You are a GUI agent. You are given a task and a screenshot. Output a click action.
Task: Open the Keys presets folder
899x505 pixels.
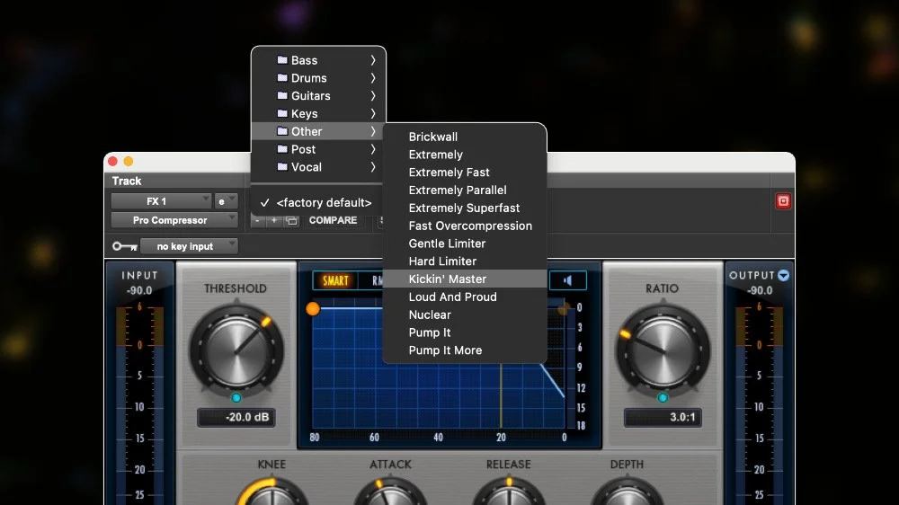tap(318, 113)
